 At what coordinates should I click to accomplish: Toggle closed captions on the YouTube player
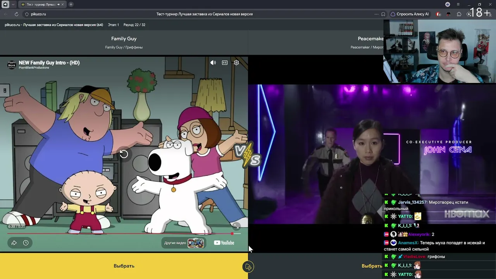pos(225,62)
